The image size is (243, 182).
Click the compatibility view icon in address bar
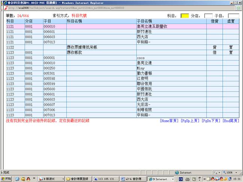(x=238, y=8)
